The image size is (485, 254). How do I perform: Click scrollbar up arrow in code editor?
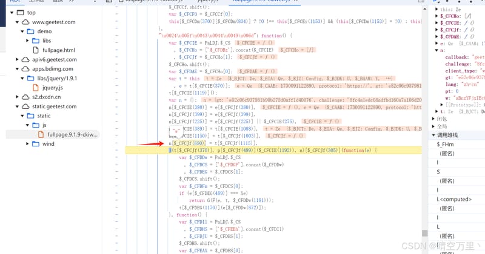click(x=425, y=8)
